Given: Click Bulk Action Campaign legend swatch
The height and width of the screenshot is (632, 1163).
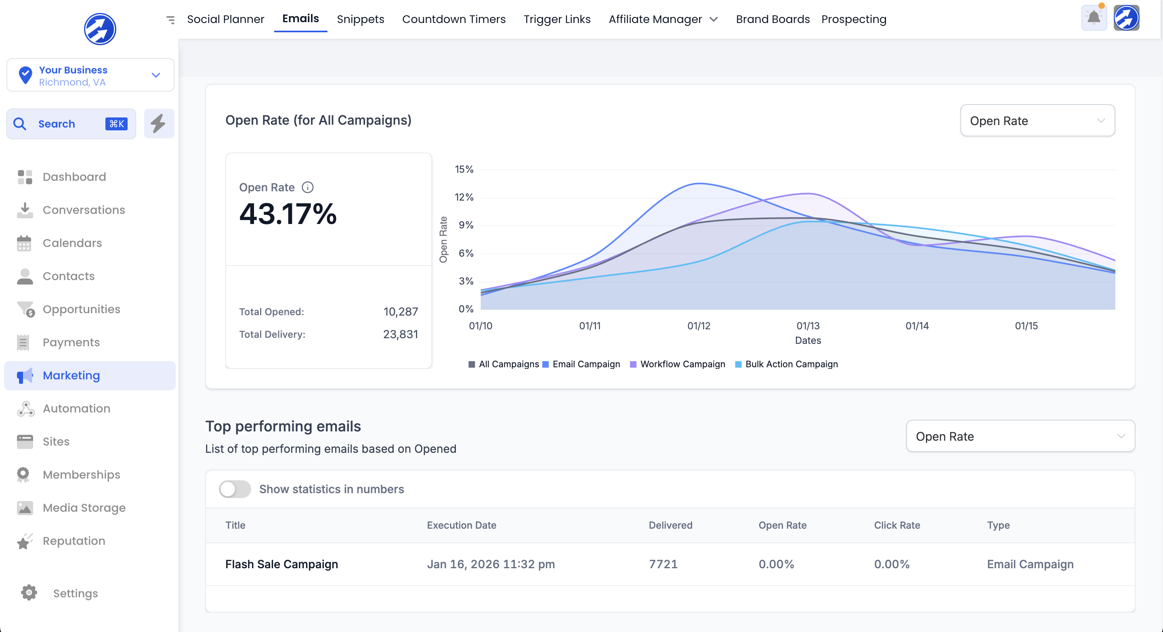Looking at the screenshot, I should coord(738,364).
